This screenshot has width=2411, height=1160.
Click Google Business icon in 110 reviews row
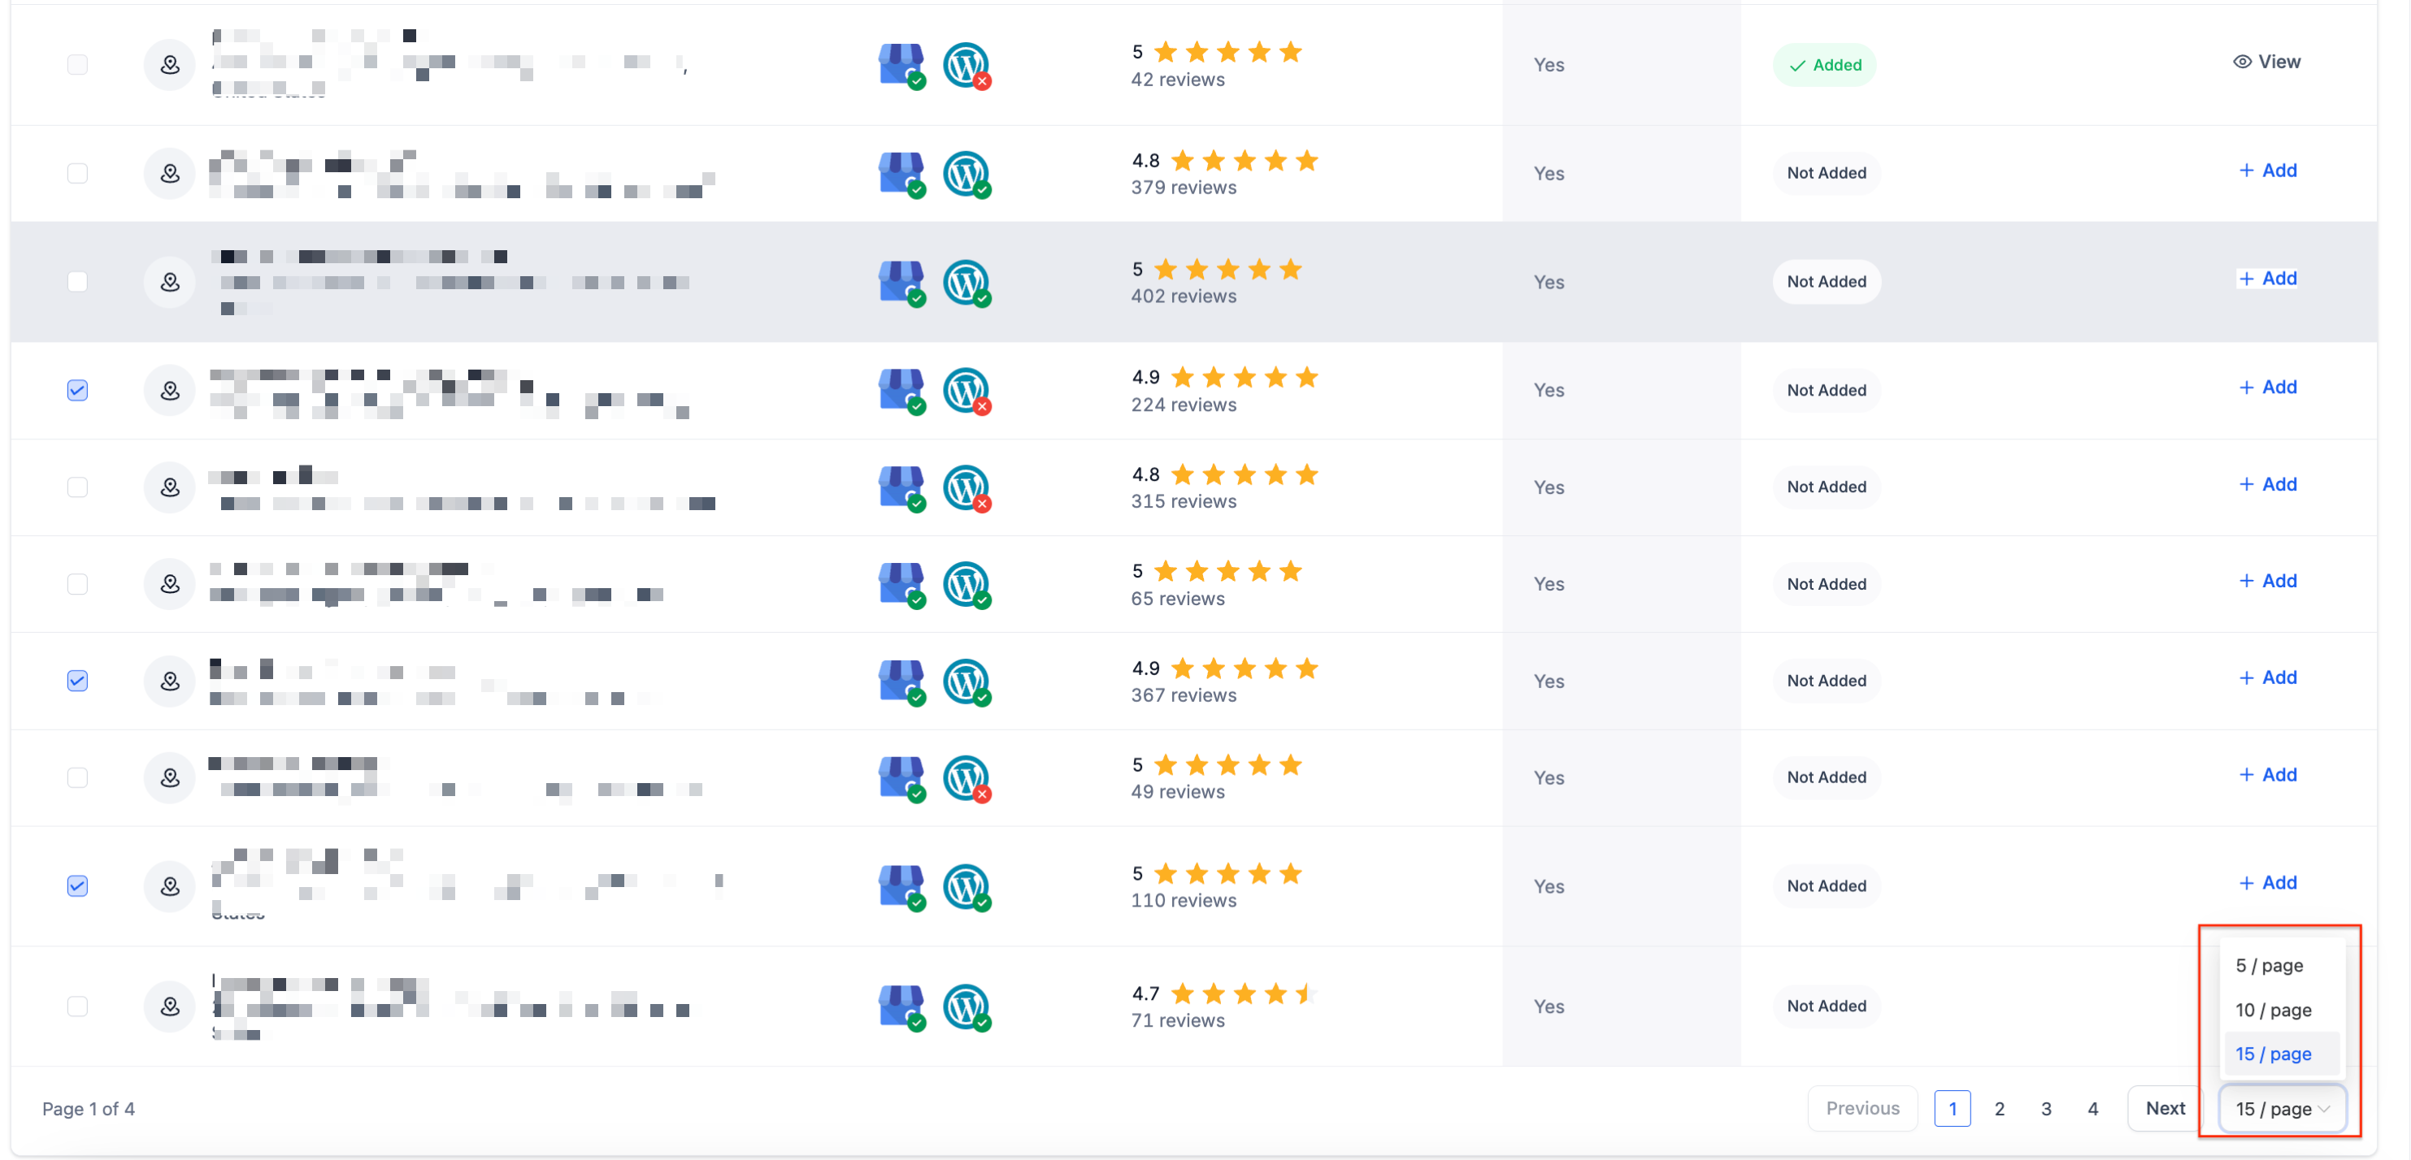(901, 886)
